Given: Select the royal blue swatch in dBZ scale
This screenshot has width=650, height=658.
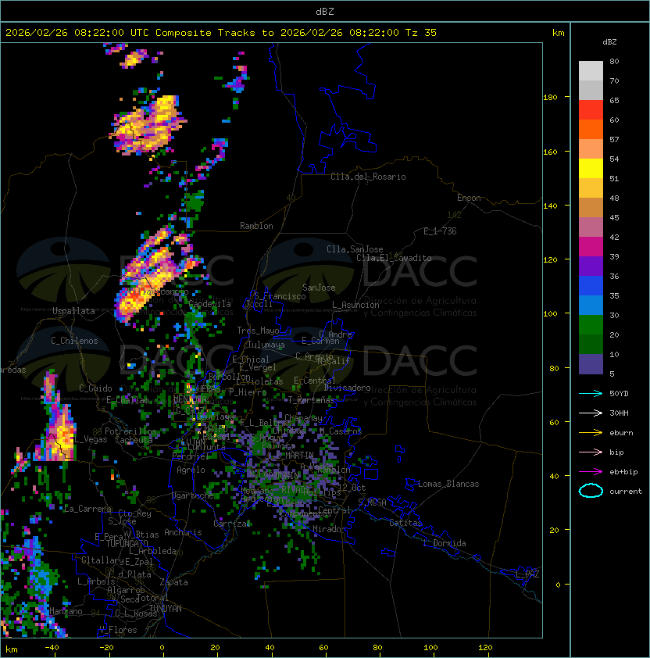Looking at the screenshot, I should coord(591,286).
